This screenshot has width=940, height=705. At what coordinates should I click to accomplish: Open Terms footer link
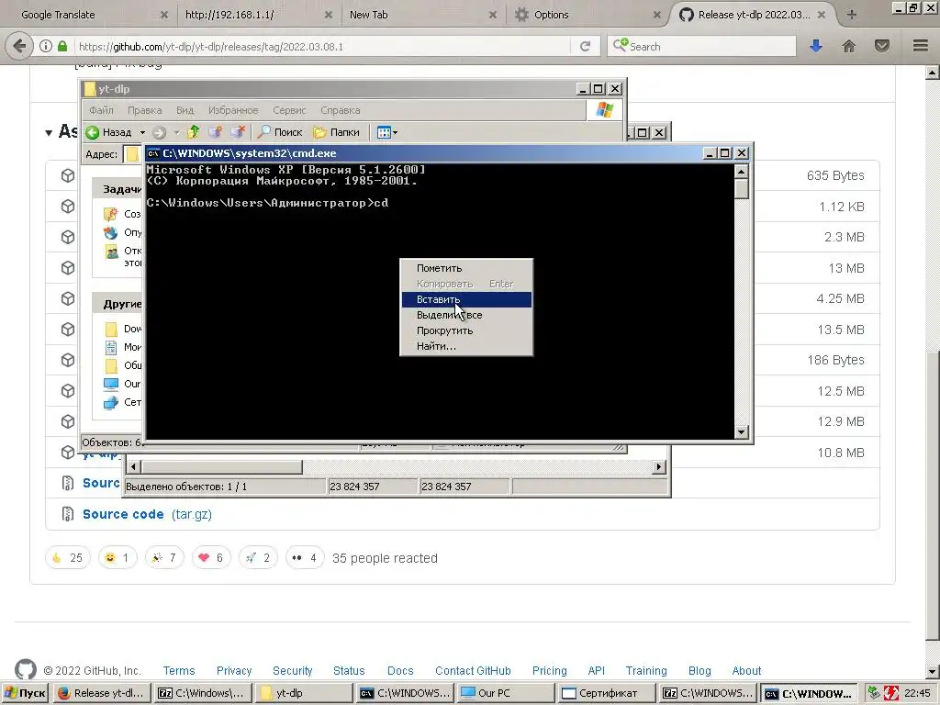point(179,670)
